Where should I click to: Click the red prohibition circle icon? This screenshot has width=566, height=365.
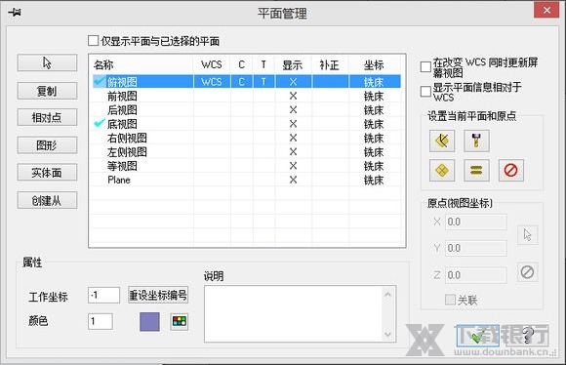pos(510,170)
